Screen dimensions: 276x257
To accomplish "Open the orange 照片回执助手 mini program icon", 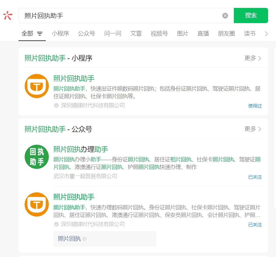I will (x=37, y=86).
